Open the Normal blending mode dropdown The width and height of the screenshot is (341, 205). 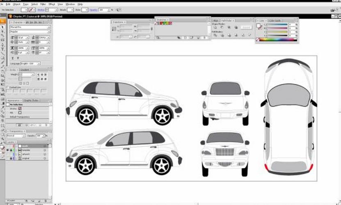pyautogui.click(x=24, y=136)
